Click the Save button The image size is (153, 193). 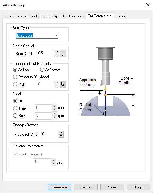112,187
